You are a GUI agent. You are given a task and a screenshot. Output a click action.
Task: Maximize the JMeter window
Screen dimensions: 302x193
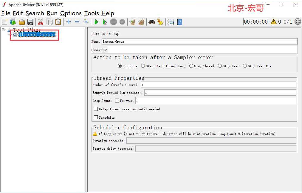click(x=281, y=4)
